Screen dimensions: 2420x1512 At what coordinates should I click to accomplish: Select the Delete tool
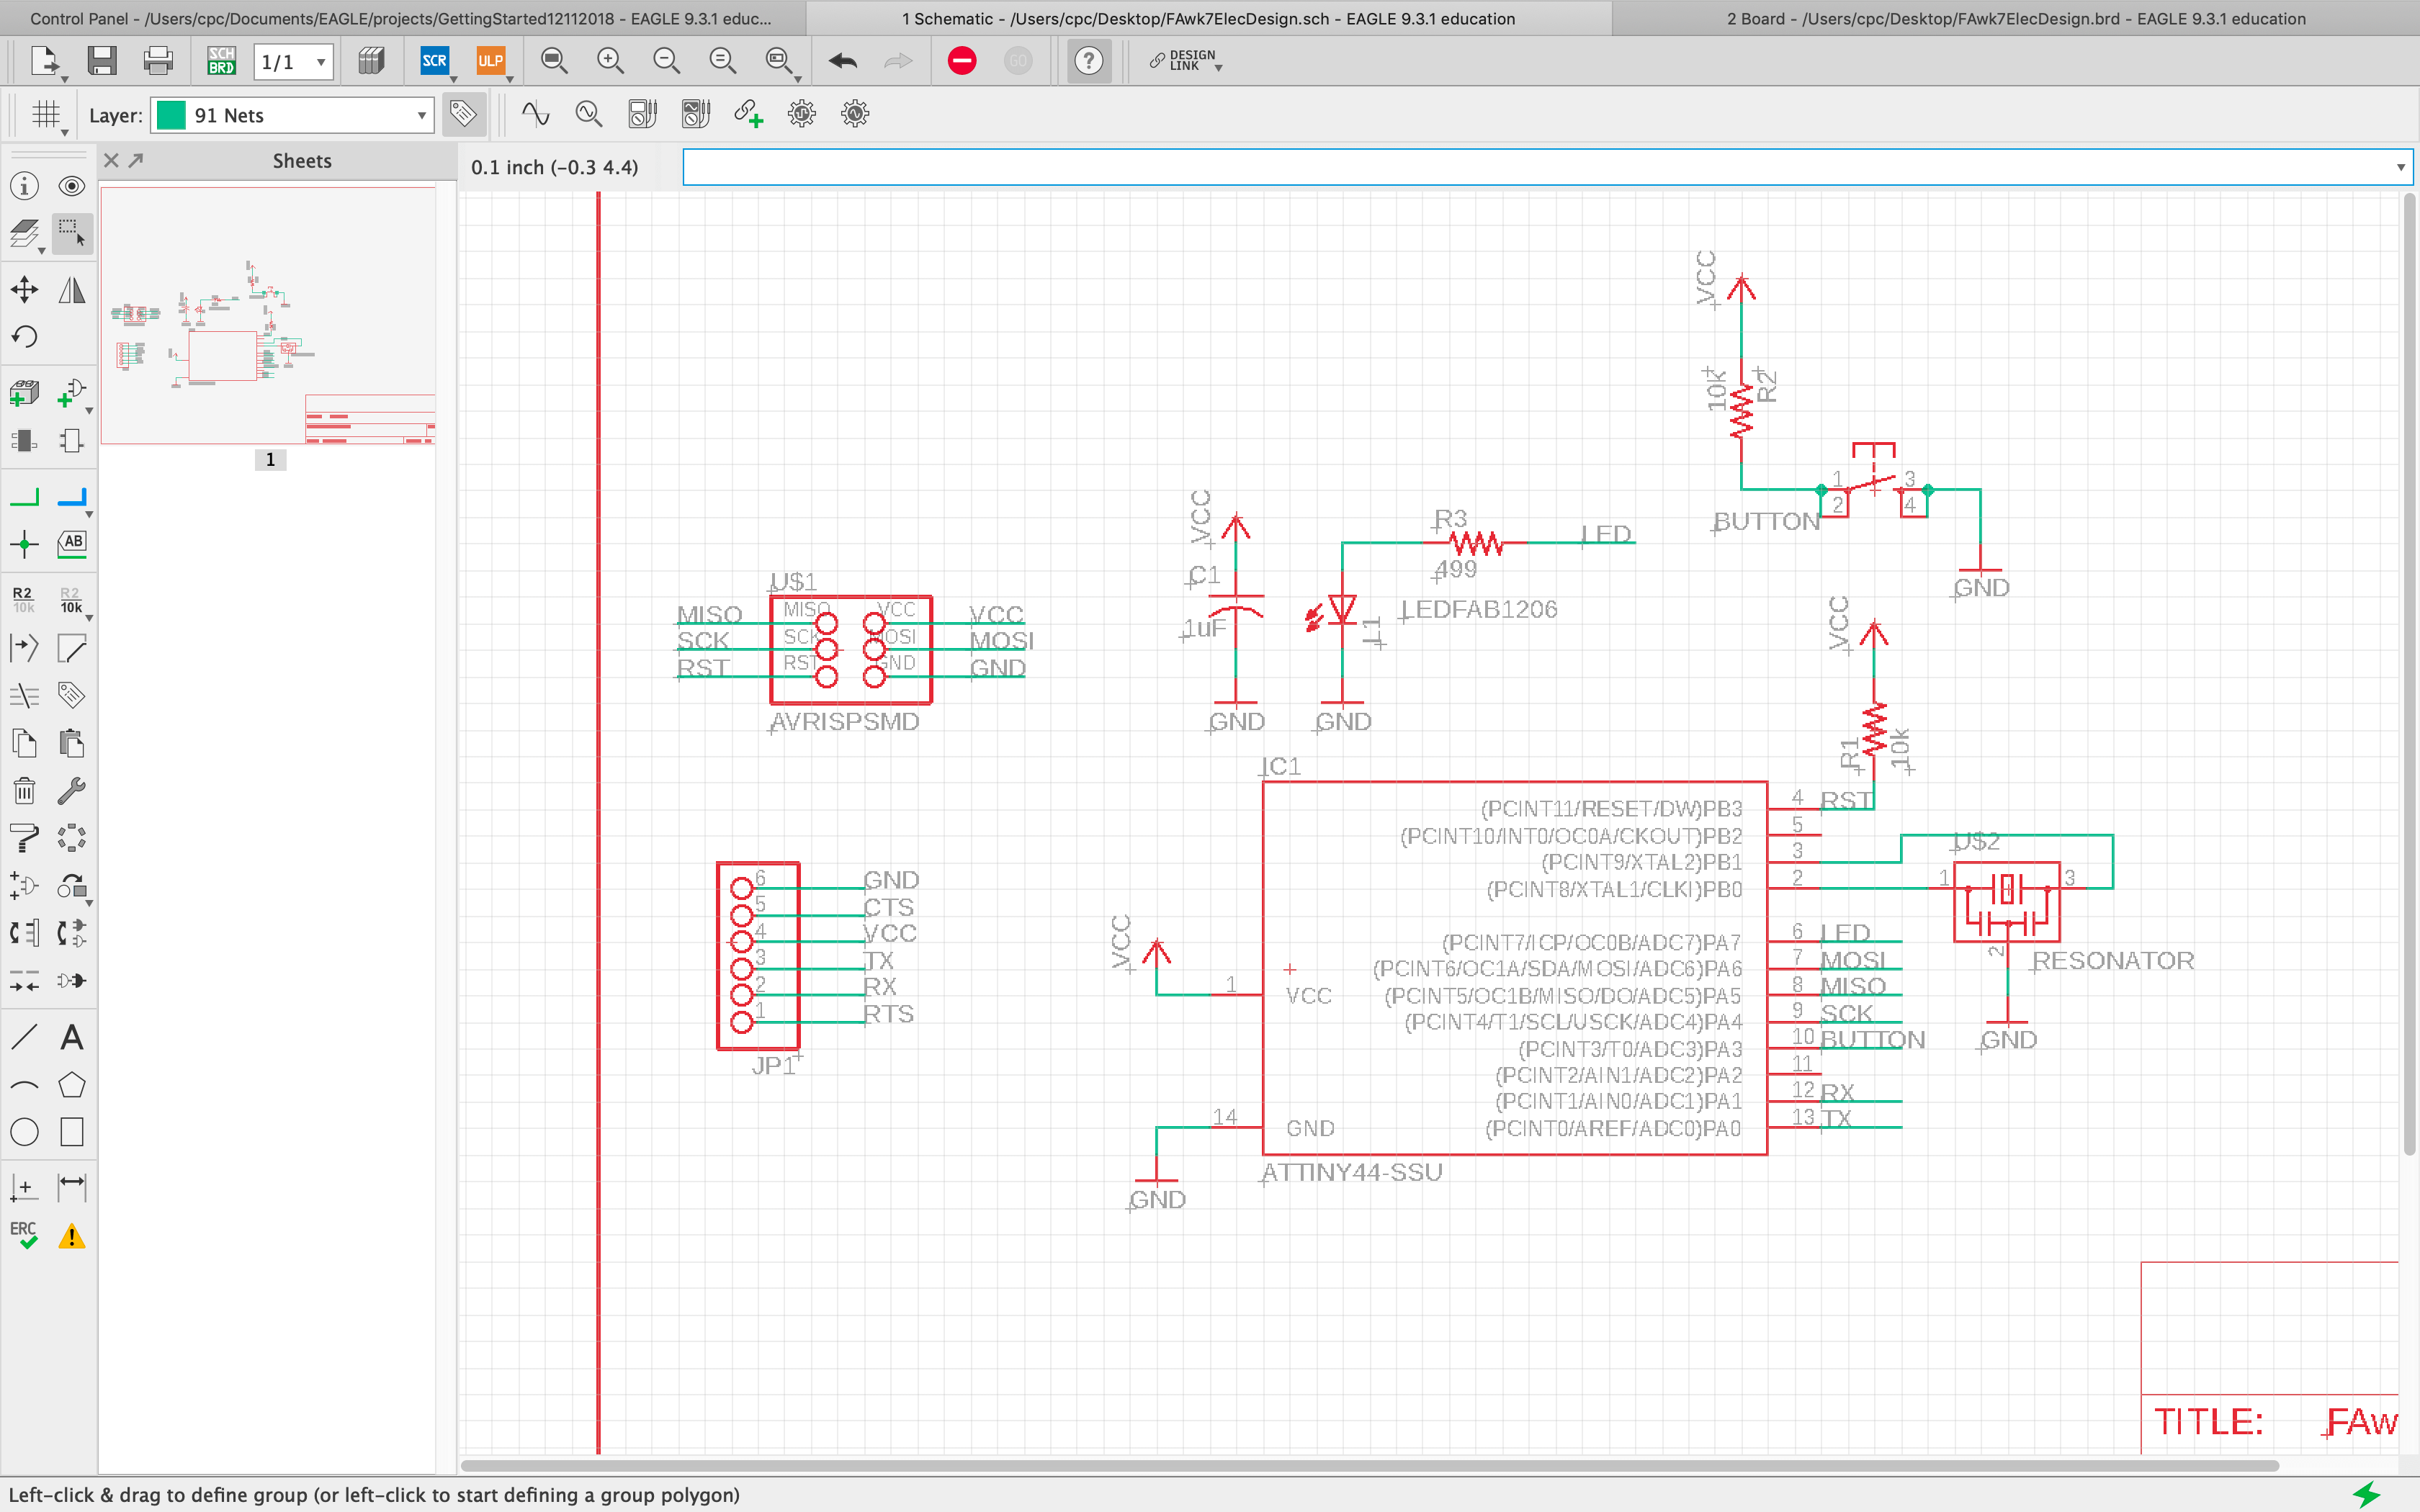[x=24, y=790]
